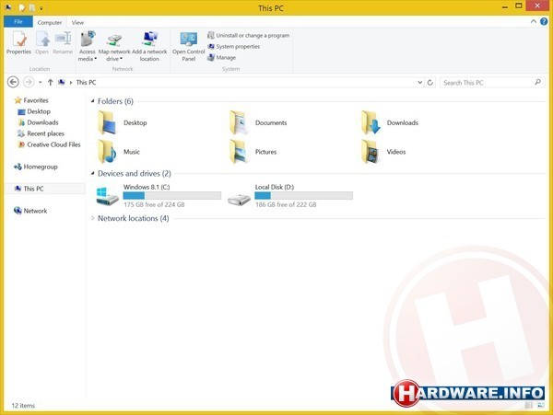553x415 pixels.
Task: Open Creative Cloud Files in sidebar
Action: tap(49, 144)
